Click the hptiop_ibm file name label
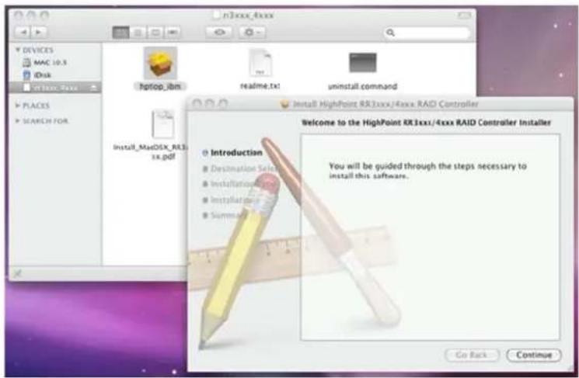Image resolution: width=579 pixels, height=378 pixels. [x=160, y=87]
